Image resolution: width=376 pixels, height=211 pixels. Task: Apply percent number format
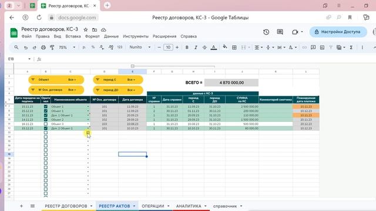click(x=93, y=47)
